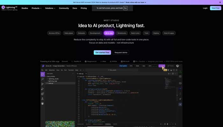Viewport: 223px width, 127px height.
Task: Open the Help menu in the studio
Action: point(76,70)
